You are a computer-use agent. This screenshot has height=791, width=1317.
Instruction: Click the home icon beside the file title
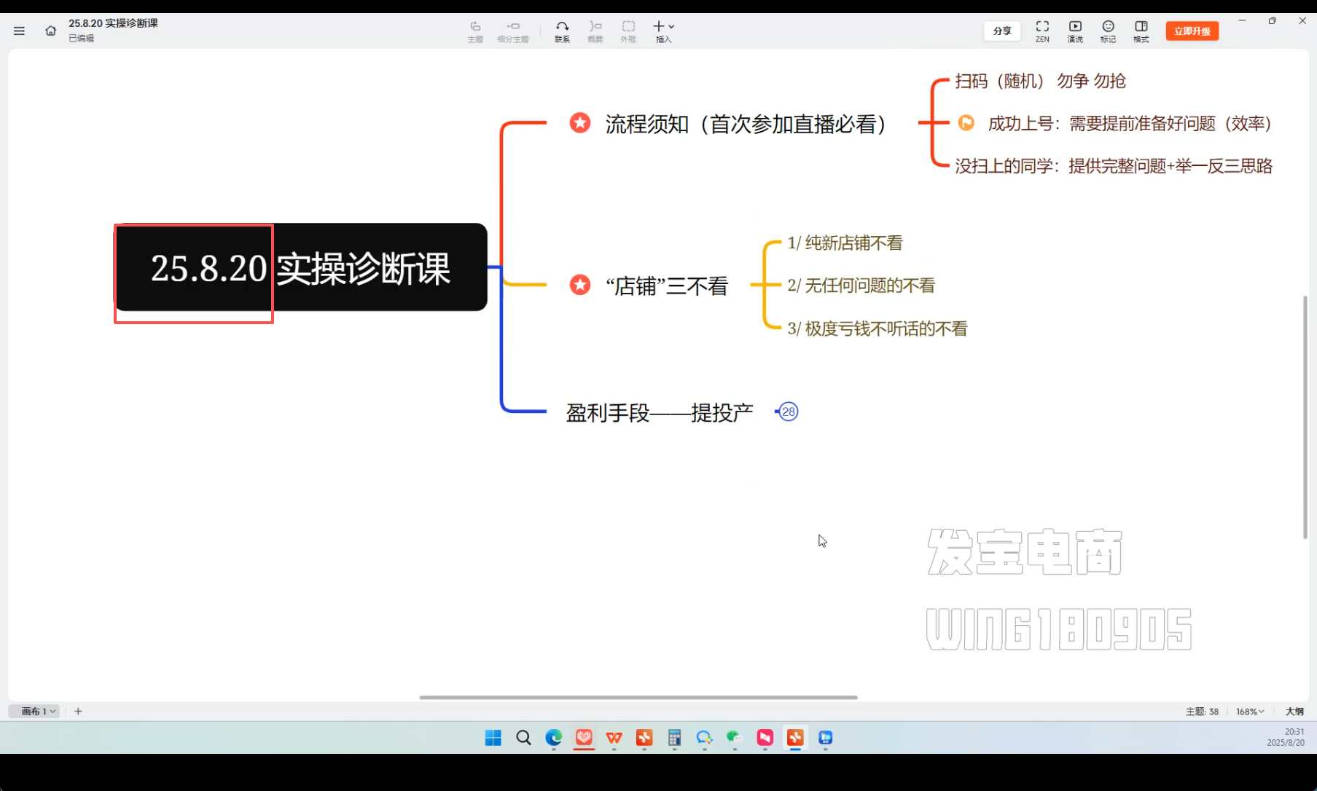click(50, 31)
